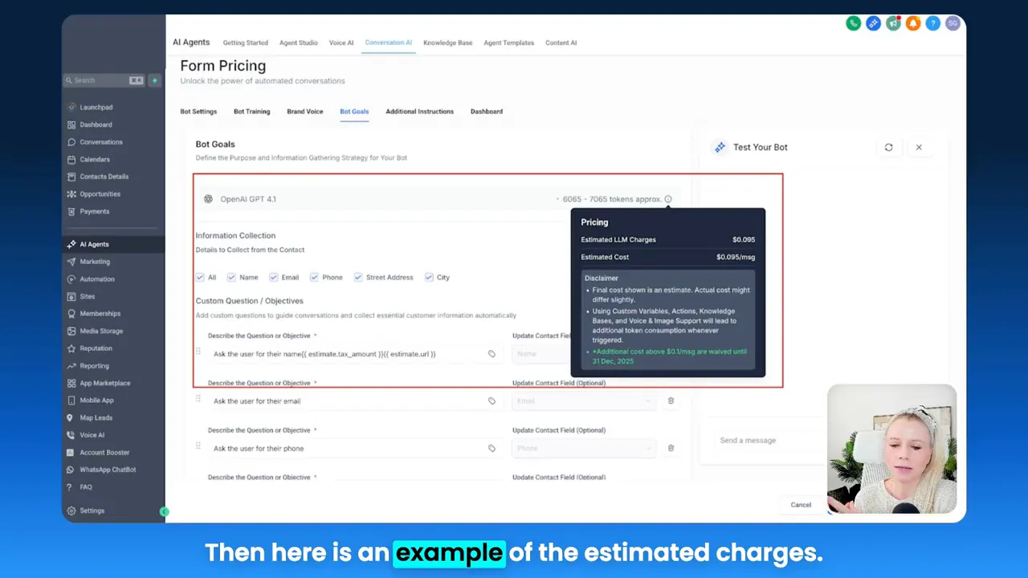
Task: Click tag icon on the email question field
Action: coord(492,401)
